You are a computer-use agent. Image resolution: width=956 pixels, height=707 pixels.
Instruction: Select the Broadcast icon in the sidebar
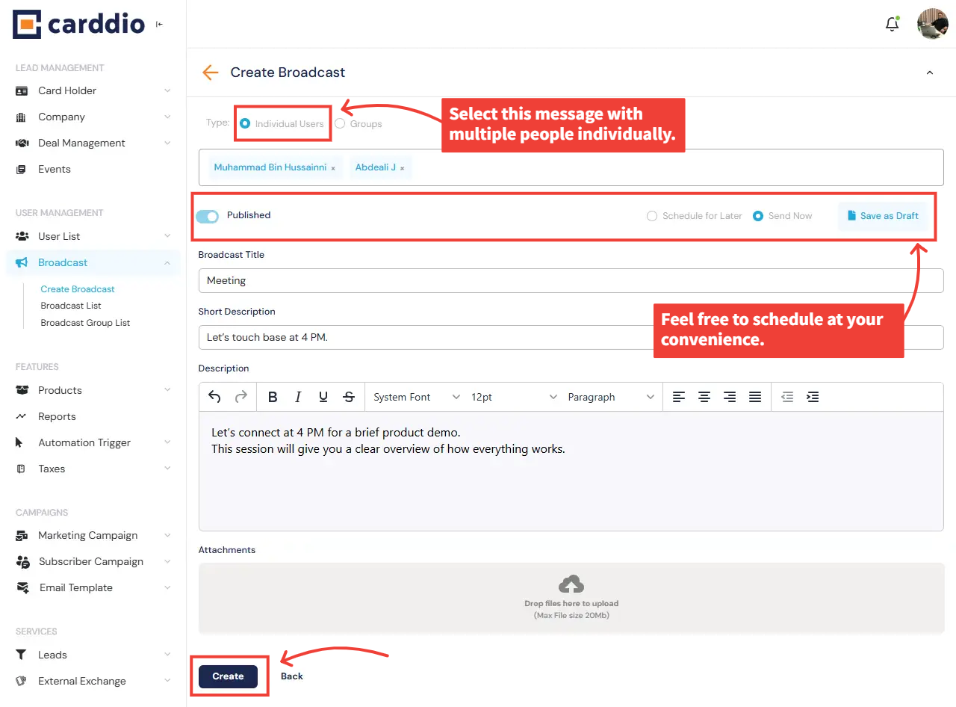point(22,262)
